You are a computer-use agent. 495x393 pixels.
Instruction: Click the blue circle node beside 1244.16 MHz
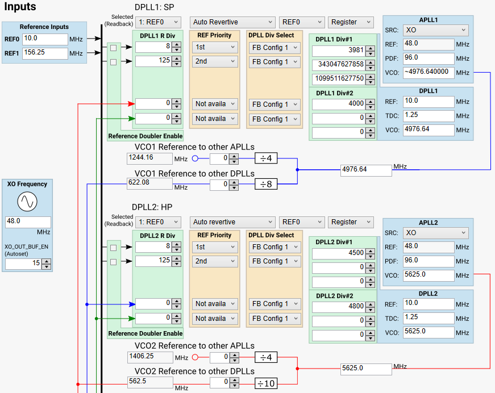(x=195, y=158)
